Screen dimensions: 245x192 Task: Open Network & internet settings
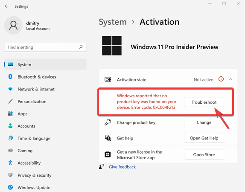[x=45, y=89]
